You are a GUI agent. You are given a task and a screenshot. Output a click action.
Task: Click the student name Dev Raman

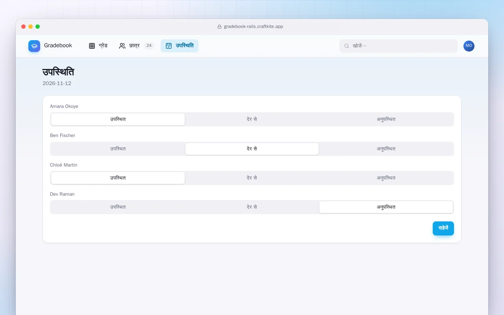pos(62,194)
